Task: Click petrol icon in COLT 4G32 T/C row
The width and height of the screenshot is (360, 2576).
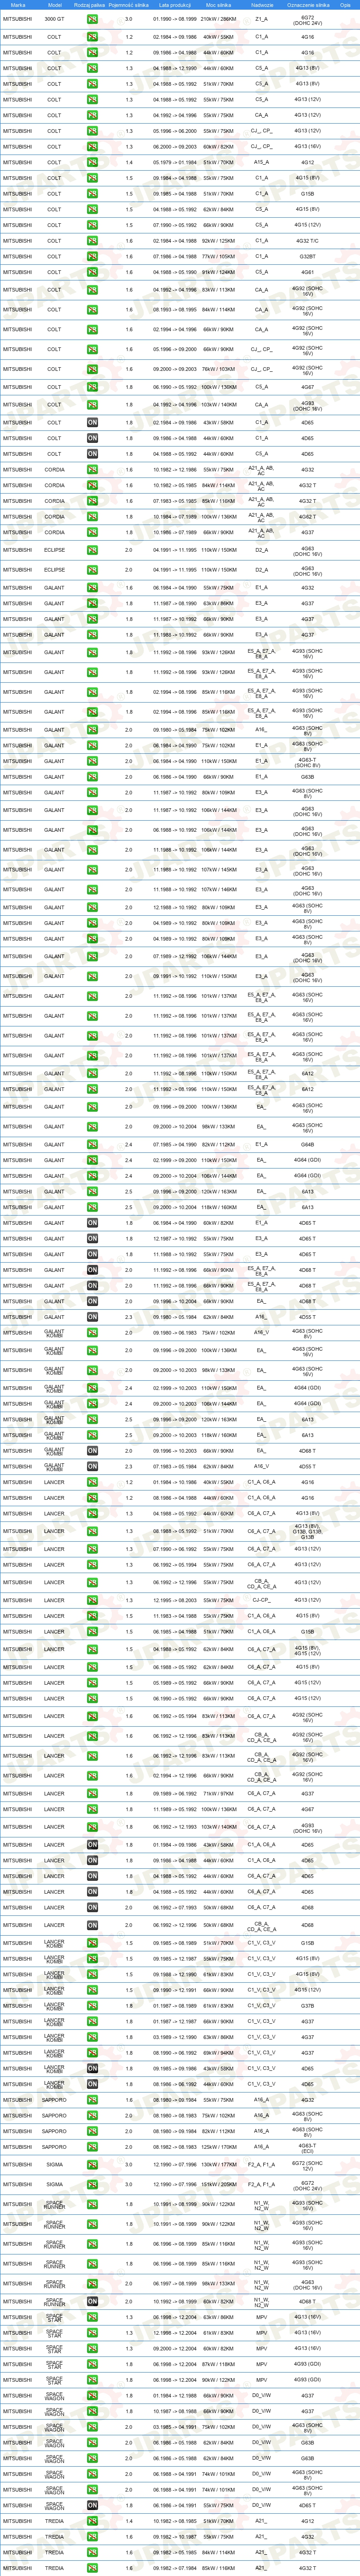Action: 92,241
